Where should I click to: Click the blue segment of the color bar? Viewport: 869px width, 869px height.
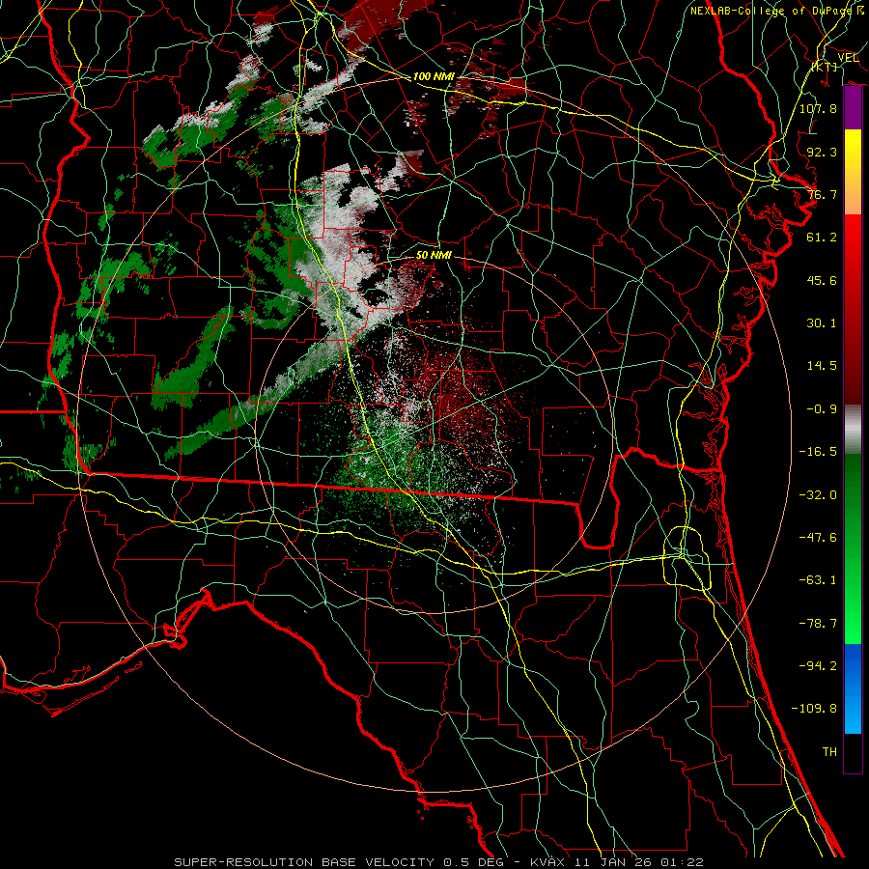(853, 688)
